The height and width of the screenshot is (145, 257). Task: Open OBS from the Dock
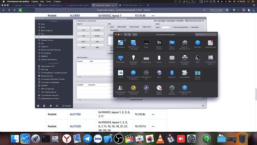pos(118,139)
